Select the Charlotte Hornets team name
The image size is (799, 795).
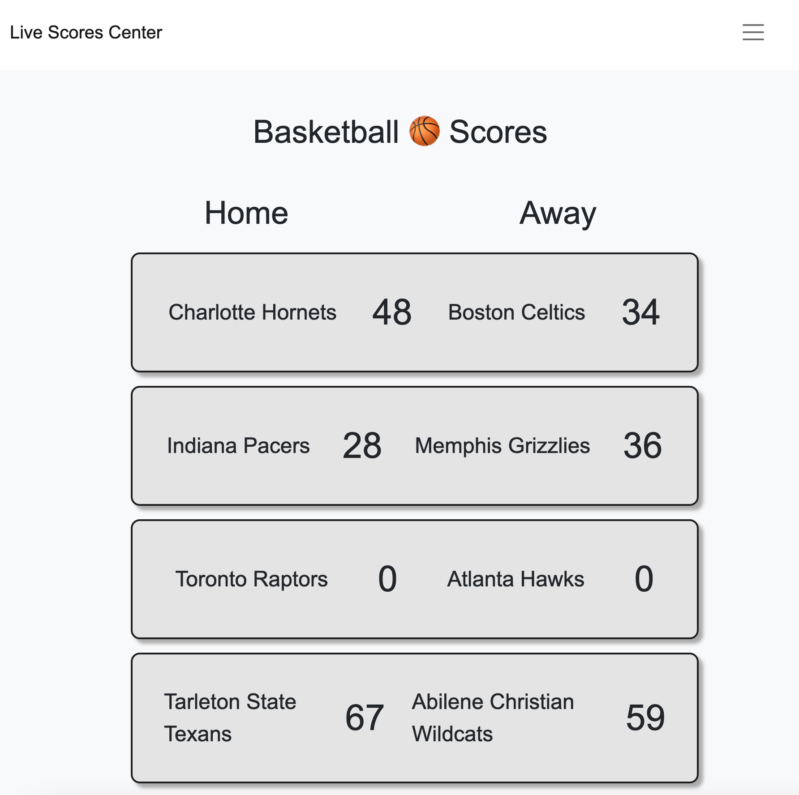pos(252,312)
